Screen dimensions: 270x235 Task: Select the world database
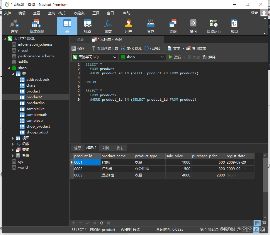(x=23, y=167)
